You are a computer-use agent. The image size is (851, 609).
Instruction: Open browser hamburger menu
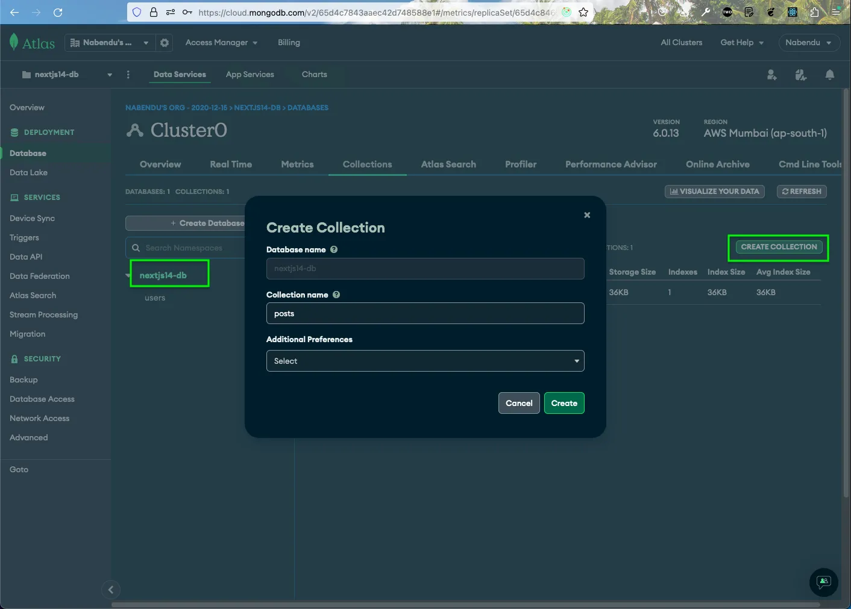pyautogui.click(x=836, y=12)
